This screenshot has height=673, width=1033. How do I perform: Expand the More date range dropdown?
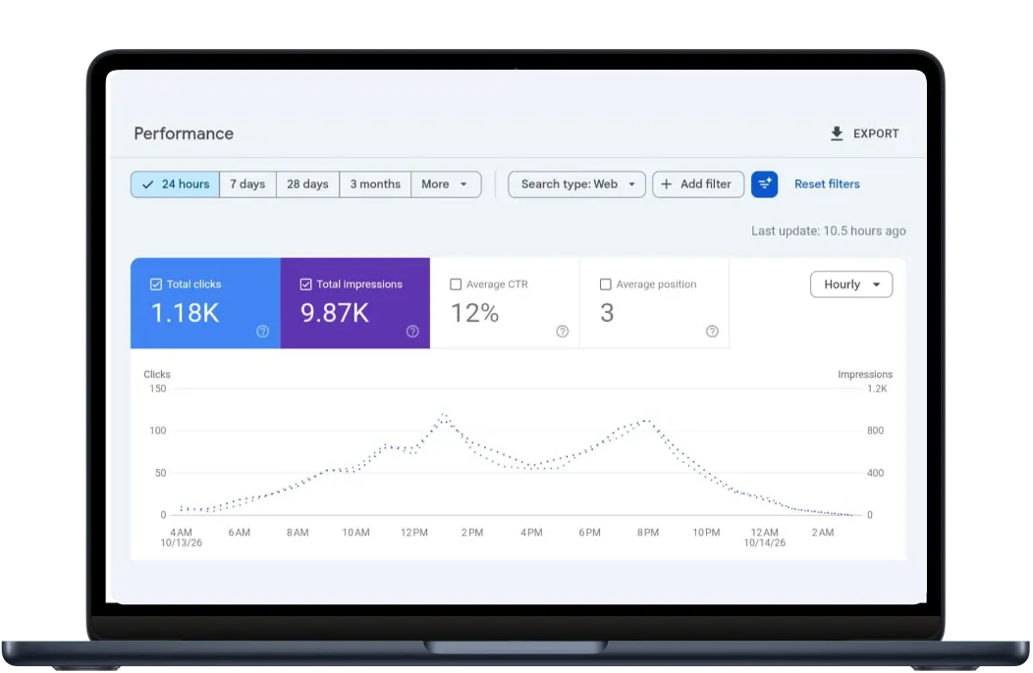coord(446,184)
